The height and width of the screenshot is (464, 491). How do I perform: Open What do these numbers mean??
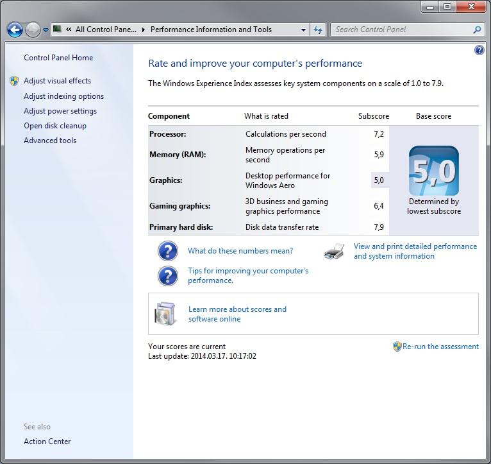(240, 251)
